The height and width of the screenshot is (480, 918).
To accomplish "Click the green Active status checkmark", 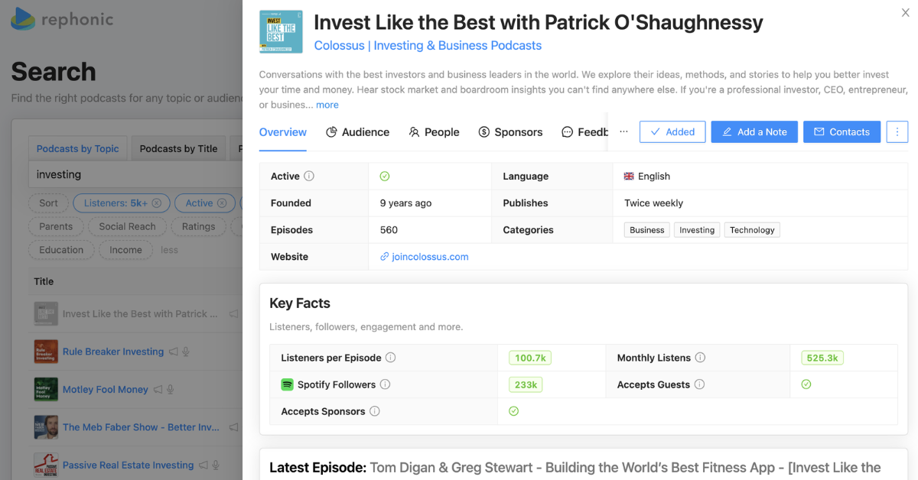I will [385, 177].
